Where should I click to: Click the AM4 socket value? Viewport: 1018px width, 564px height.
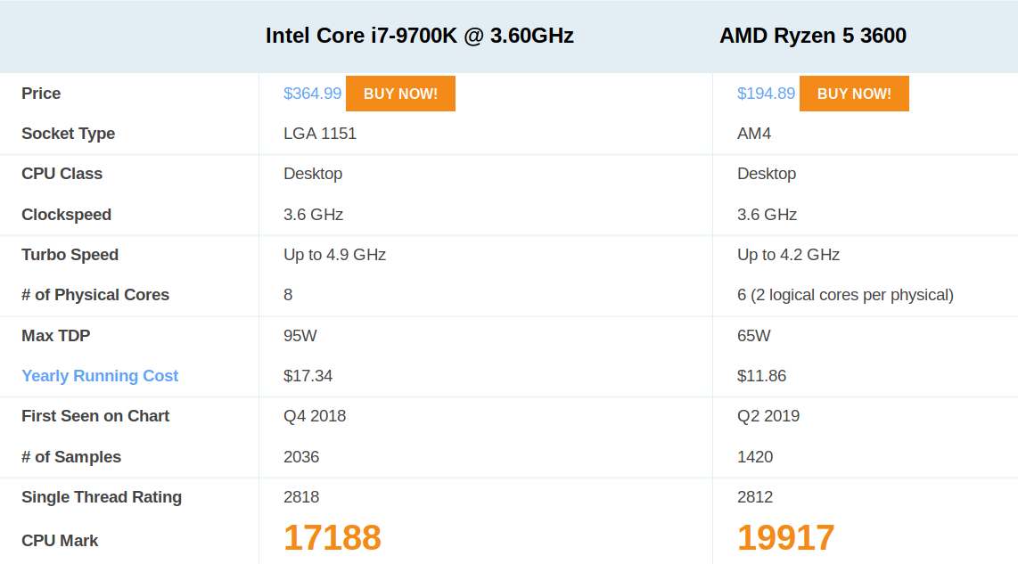point(754,134)
